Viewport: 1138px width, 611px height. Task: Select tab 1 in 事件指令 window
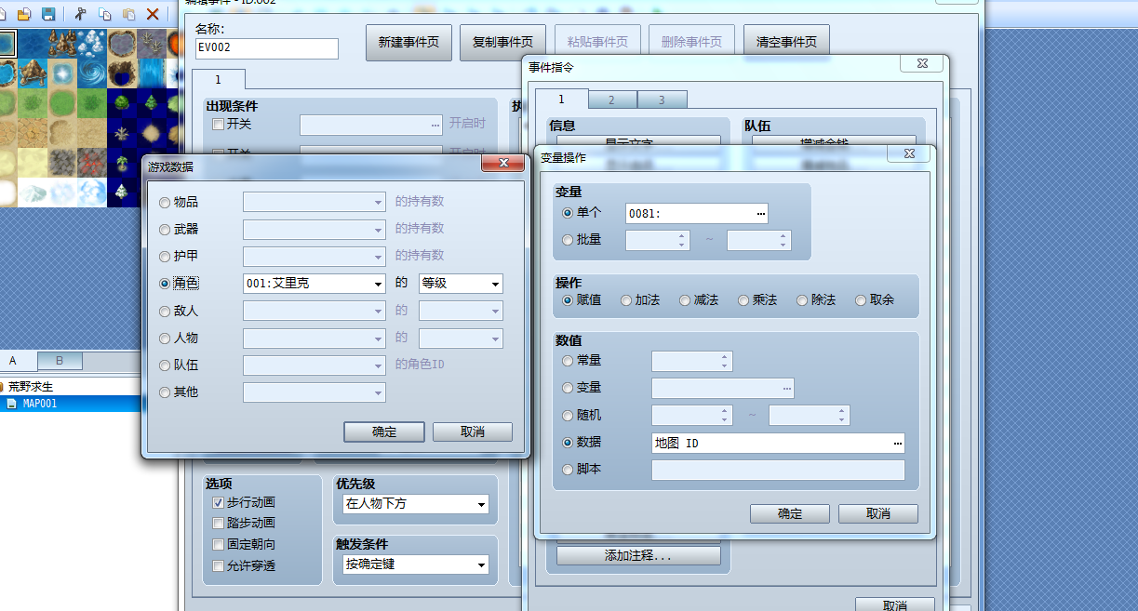click(562, 99)
